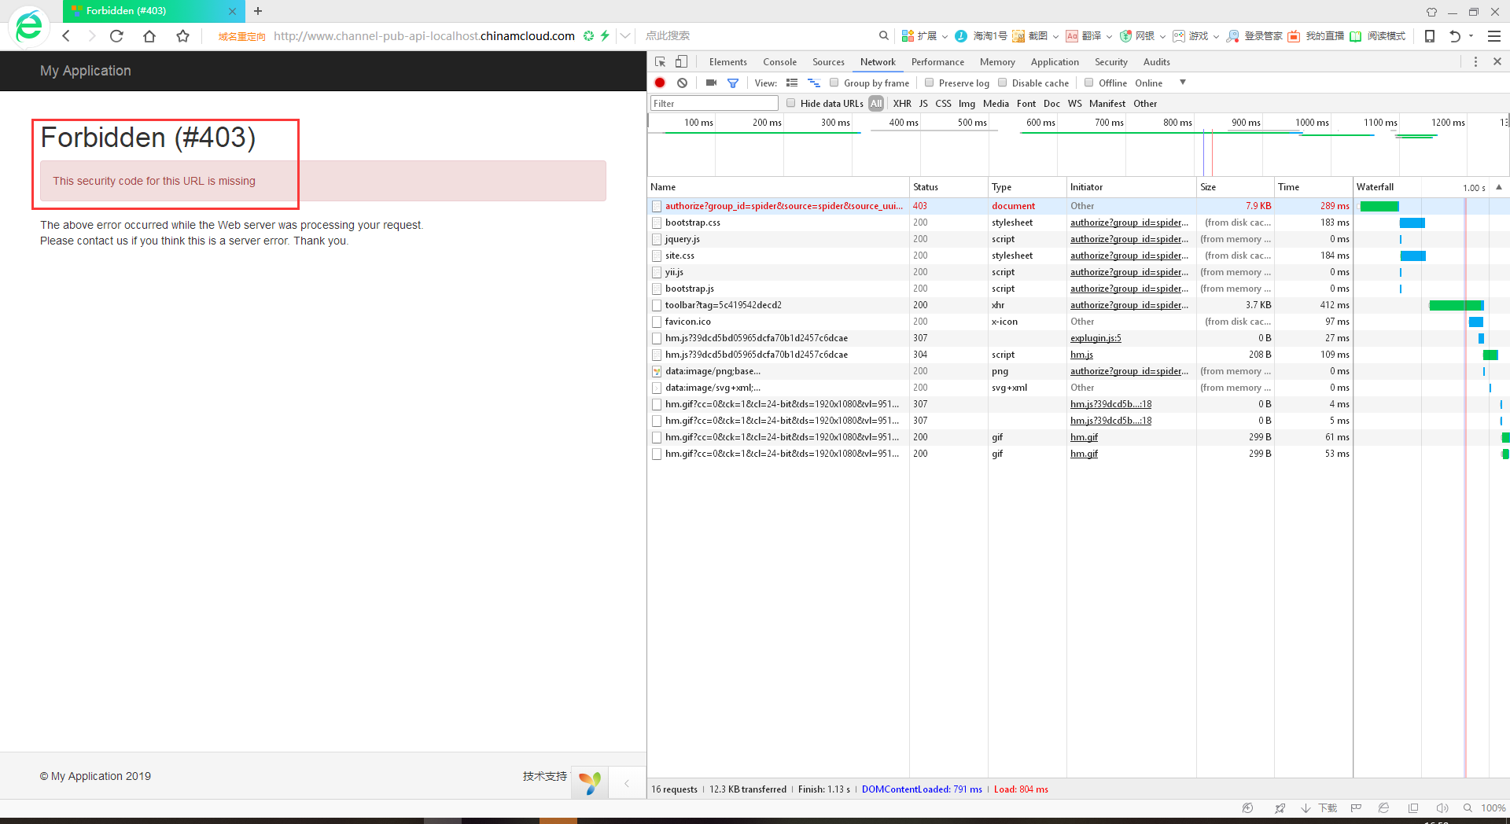Reload the page in browser toolbar
The width and height of the screenshot is (1510, 824).
[x=116, y=35]
